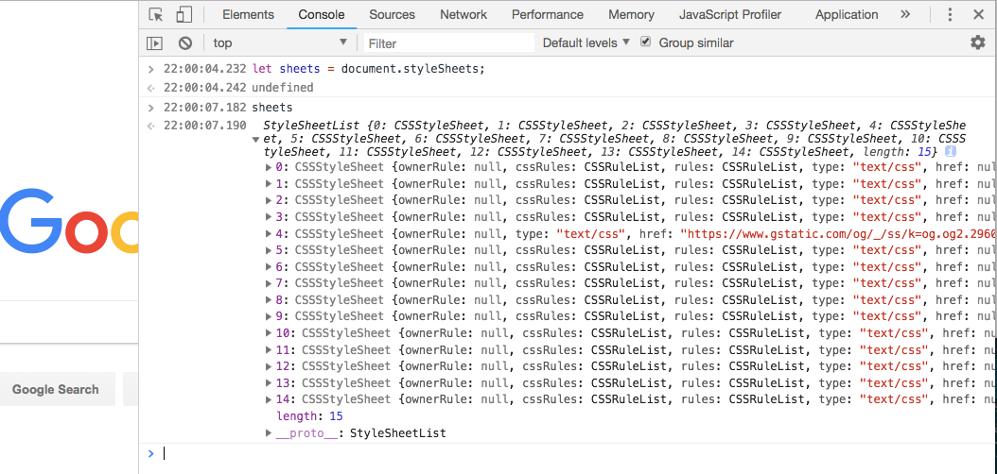Open the top context selector dropdown
Screen dimensions: 997x474
(x=280, y=42)
